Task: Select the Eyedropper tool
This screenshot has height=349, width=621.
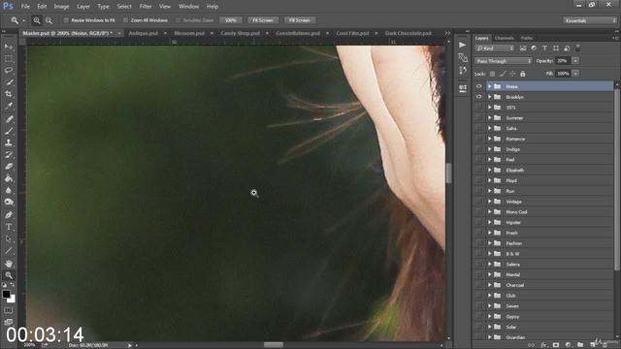Action: pyautogui.click(x=9, y=106)
